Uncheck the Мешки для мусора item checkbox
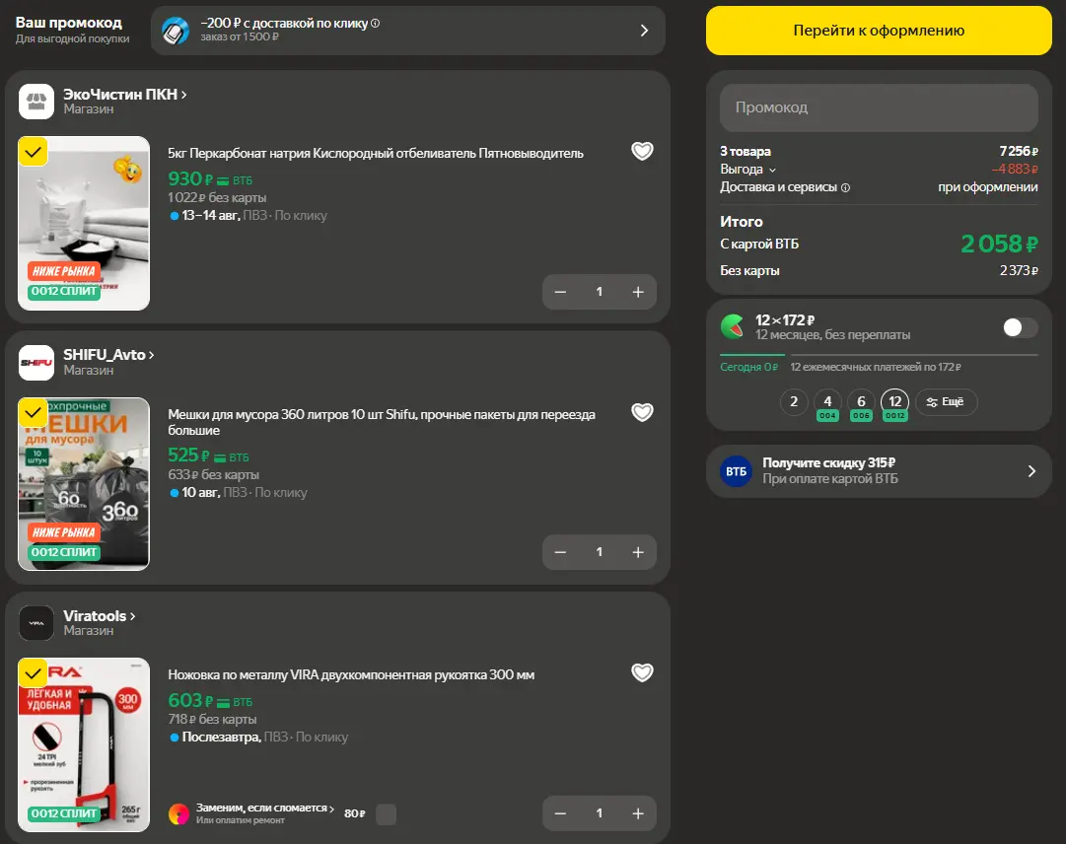Viewport: 1066px width, 844px height. point(33,412)
